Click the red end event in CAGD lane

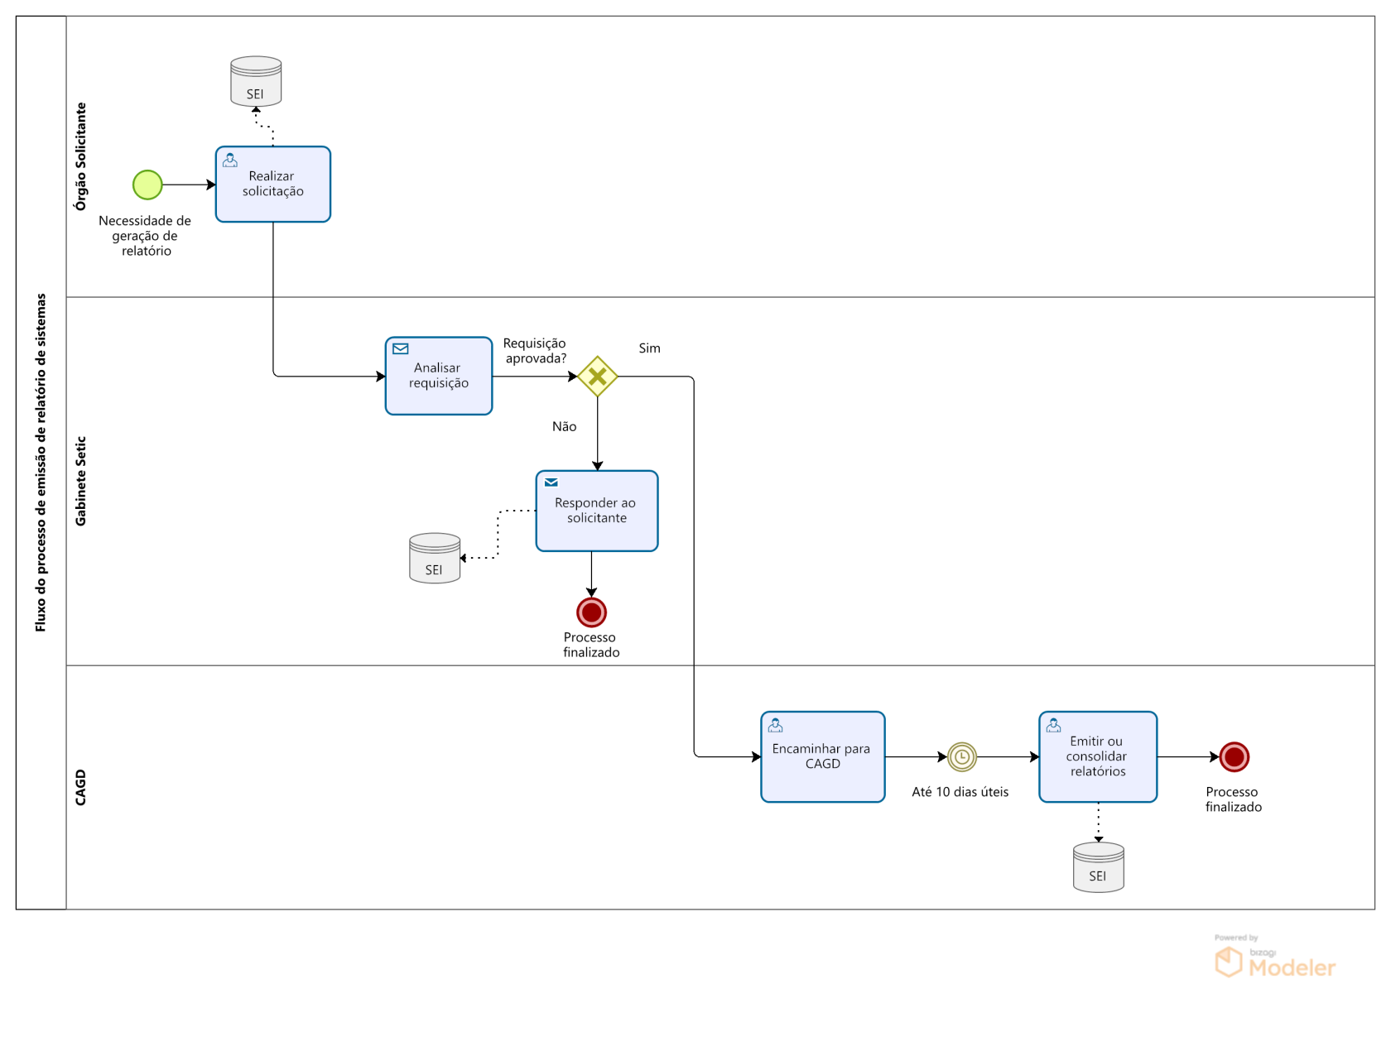point(1235,756)
